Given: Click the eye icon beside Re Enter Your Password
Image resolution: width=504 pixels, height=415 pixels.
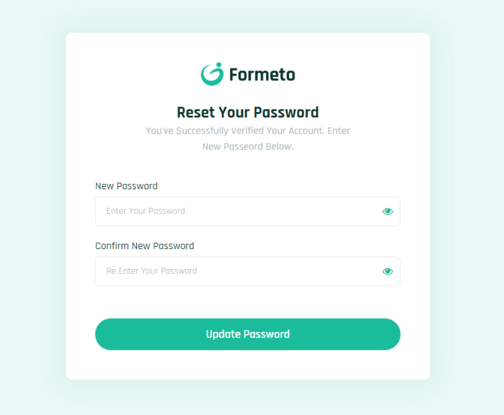Looking at the screenshot, I should tap(387, 272).
